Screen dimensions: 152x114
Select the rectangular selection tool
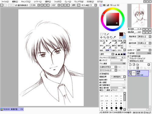point(101,34)
